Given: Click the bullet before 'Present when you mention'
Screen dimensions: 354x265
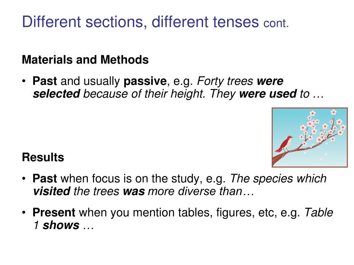Looking at the screenshot, I should [x=24, y=213].
